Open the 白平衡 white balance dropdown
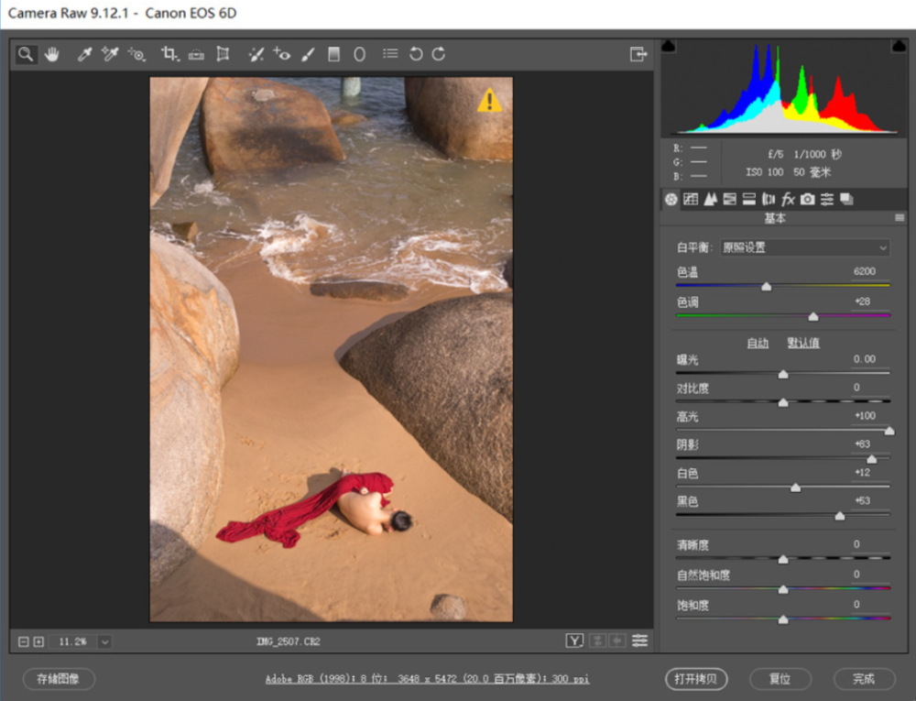The image size is (916, 701). 804,247
